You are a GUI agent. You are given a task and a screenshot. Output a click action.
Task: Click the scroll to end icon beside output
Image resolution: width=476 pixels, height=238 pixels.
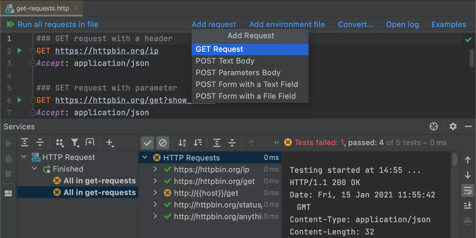point(467,205)
